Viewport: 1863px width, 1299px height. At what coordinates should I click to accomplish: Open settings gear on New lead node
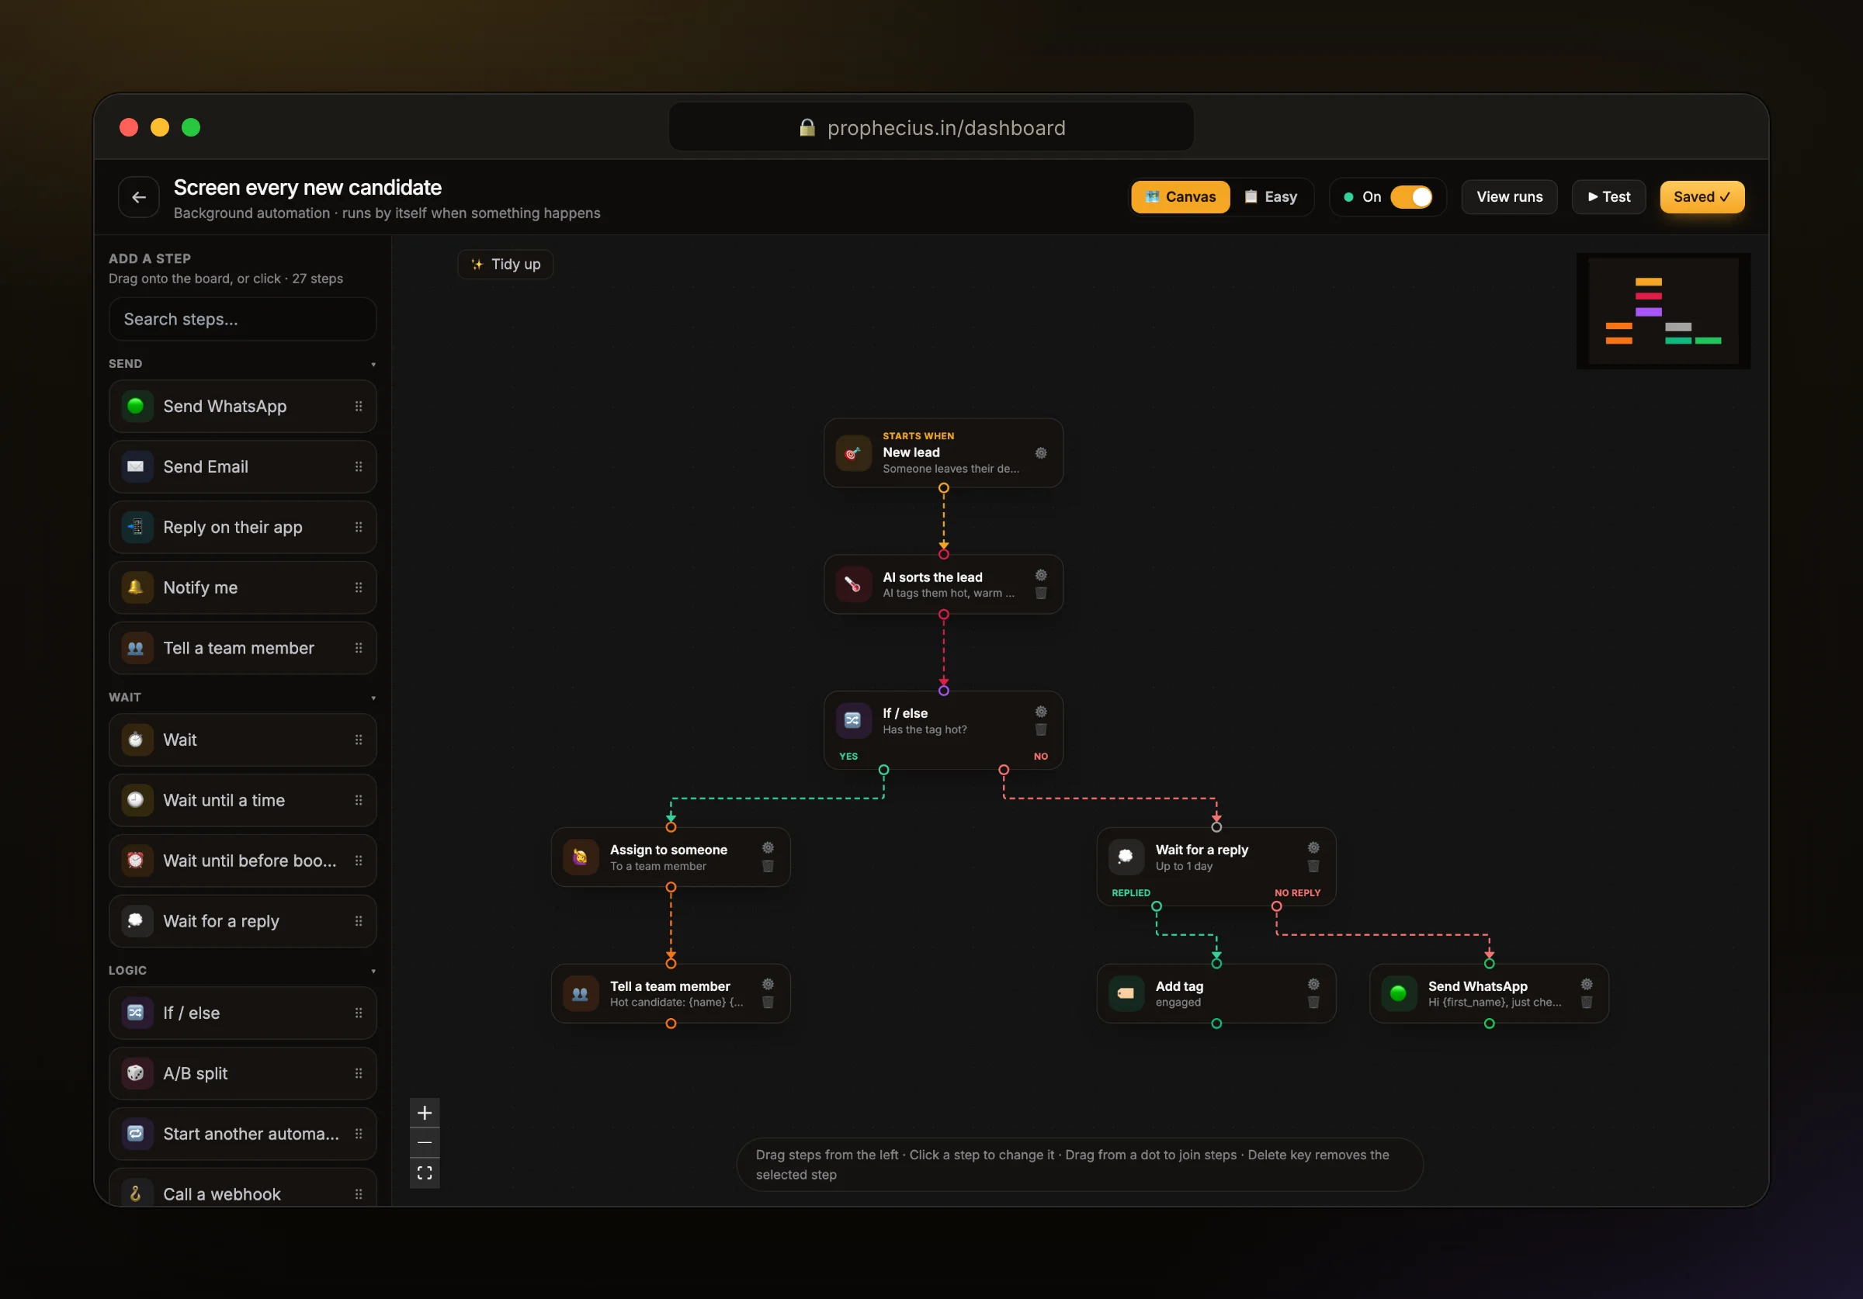coord(1041,452)
